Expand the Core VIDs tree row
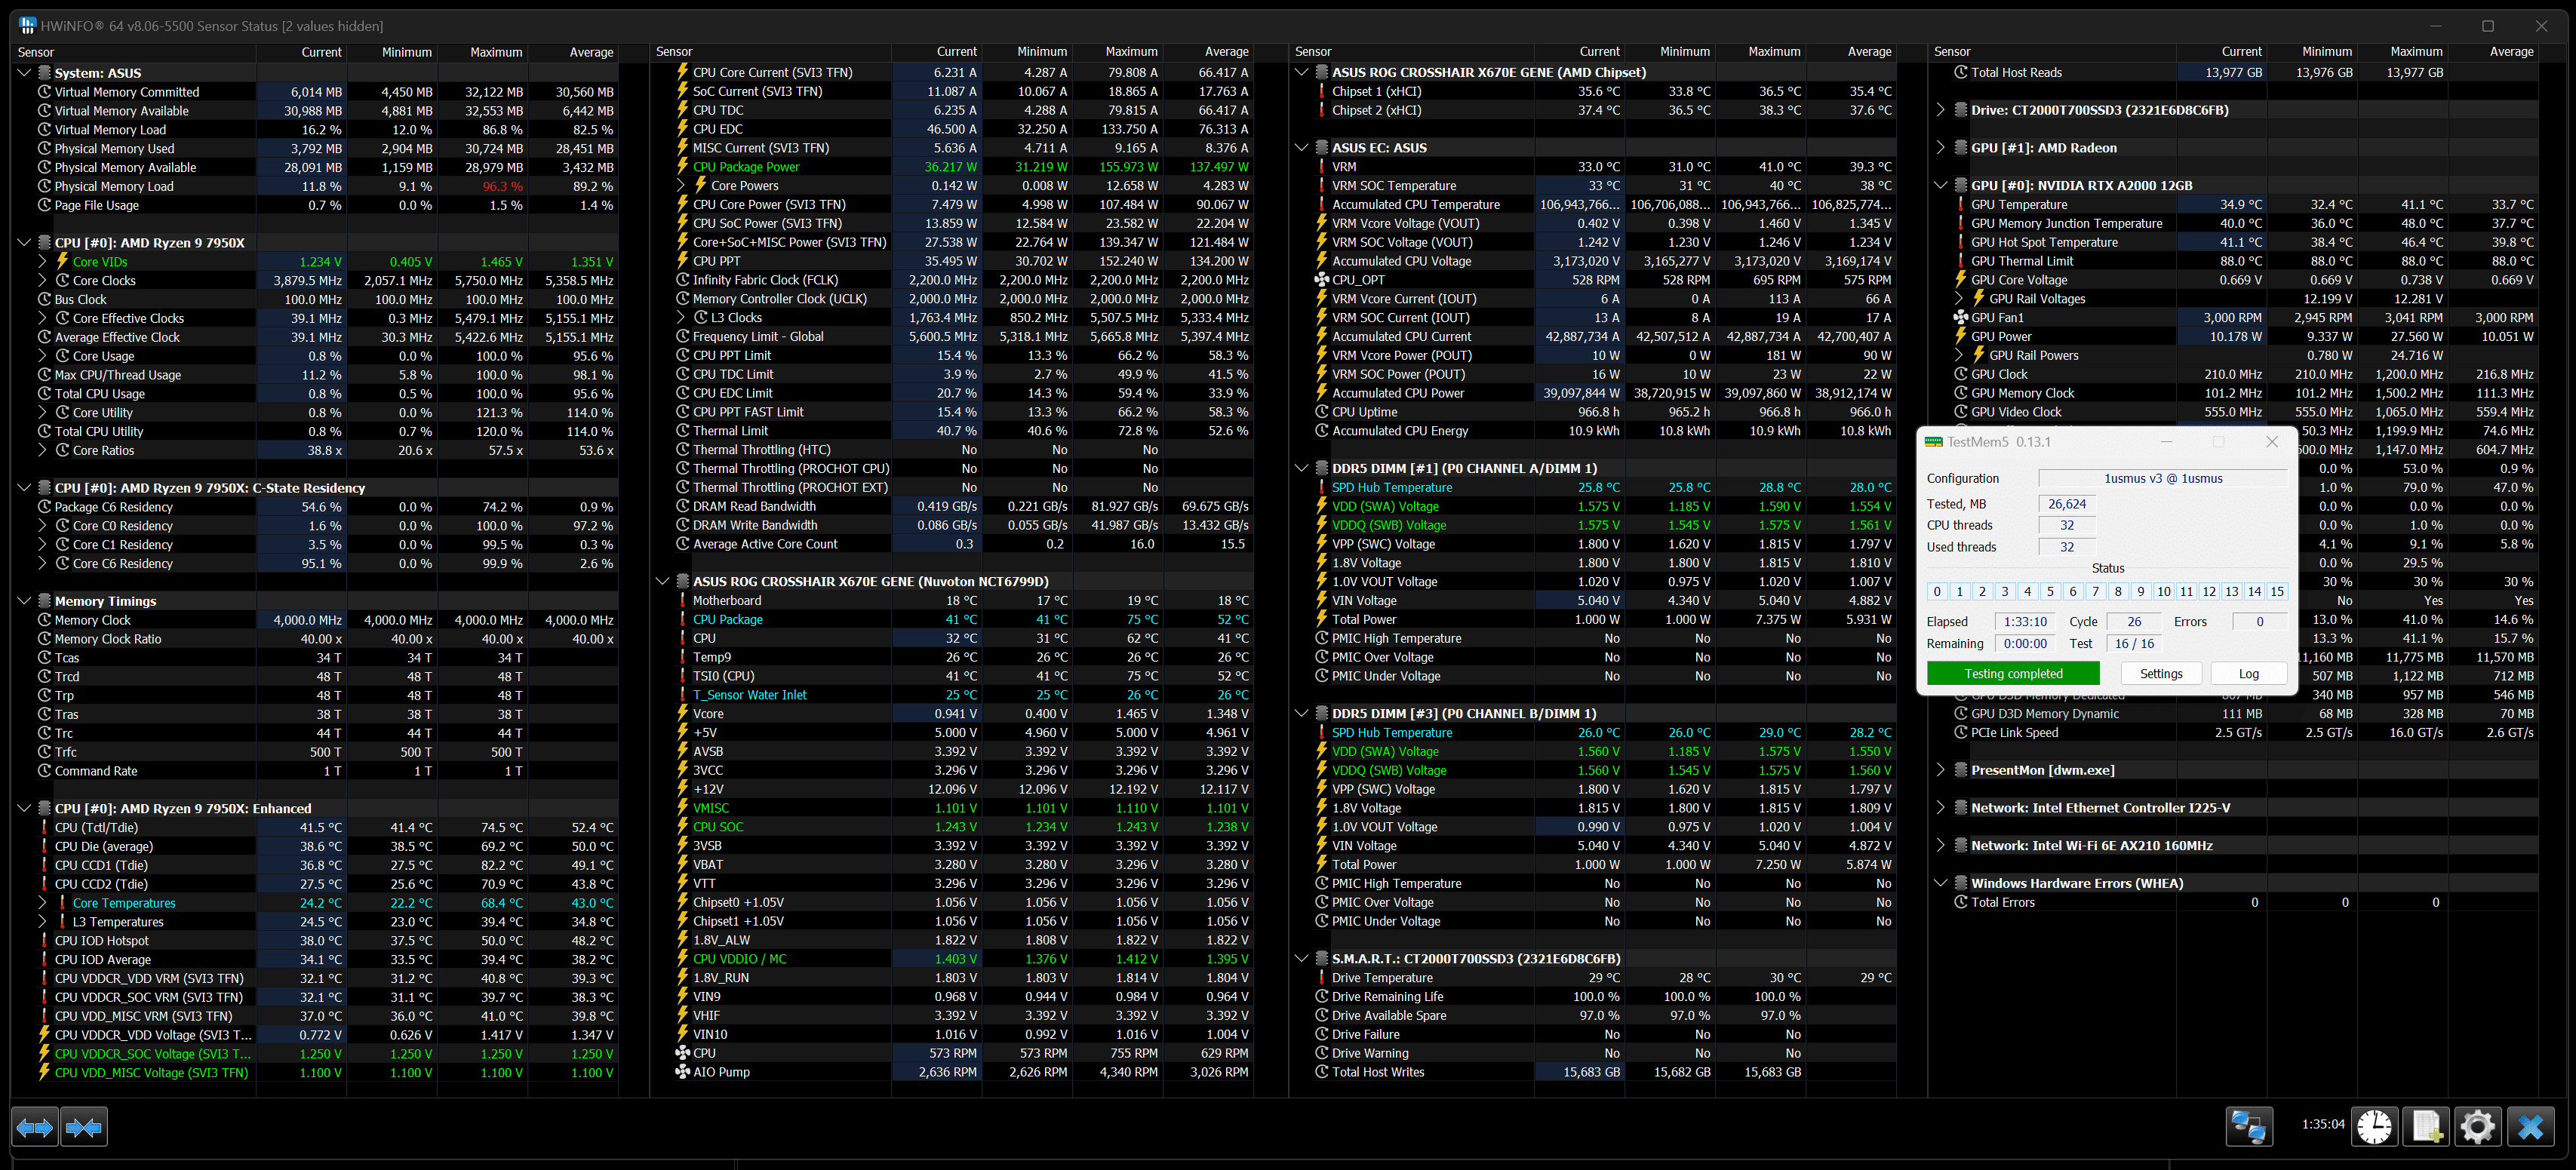The height and width of the screenshot is (1170, 2576). click(43, 261)
